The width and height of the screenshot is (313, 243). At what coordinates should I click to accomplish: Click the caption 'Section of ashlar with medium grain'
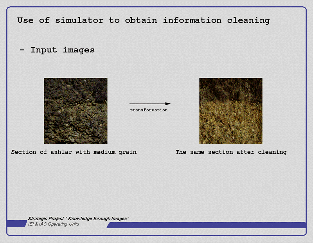pyautogui.click(x=74, y=152)
